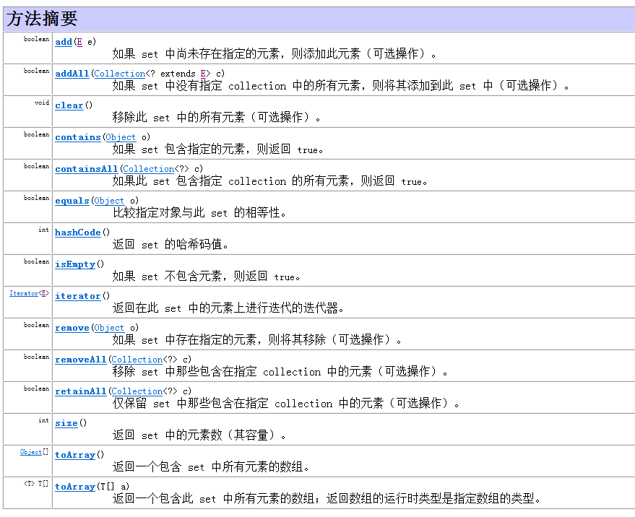
Task: Open the toArray(T[] a) method link
Action: (x=75, y=487)
